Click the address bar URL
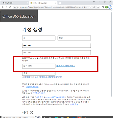The image size is (113, 118). [52, 7]
